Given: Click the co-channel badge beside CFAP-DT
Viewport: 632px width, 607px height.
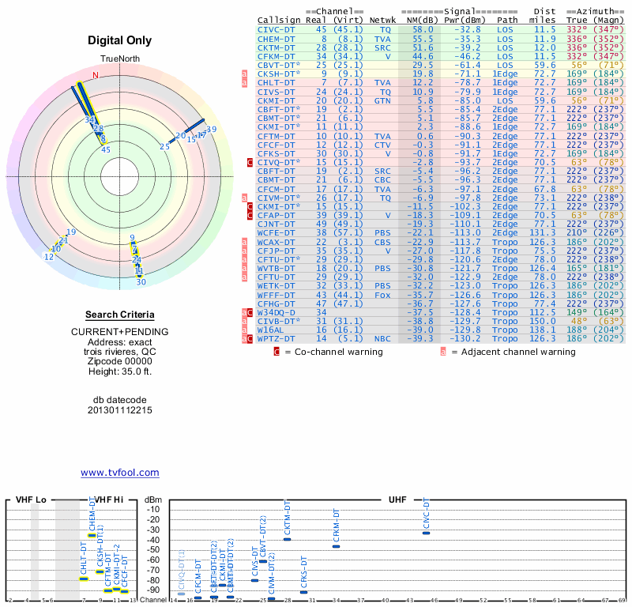Looking at the screenshot, I should point(250,215).
